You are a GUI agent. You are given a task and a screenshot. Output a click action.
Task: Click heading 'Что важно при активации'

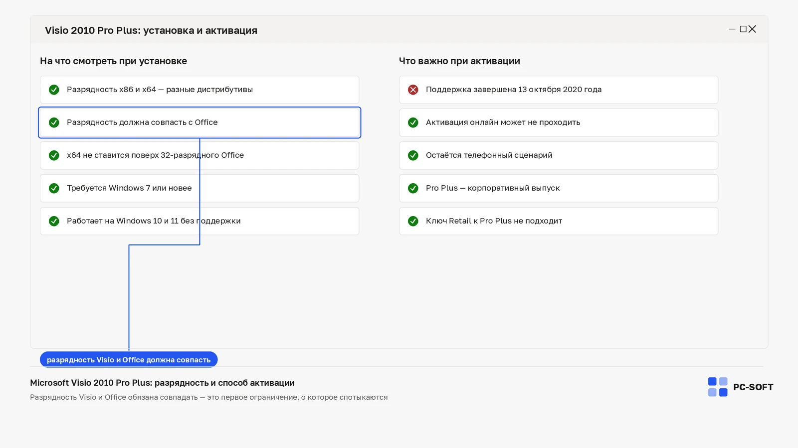coord(459,61)
